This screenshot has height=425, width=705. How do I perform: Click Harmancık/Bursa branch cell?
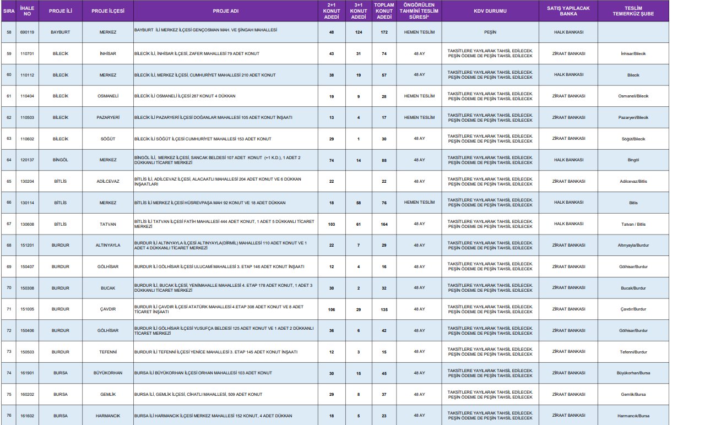coord(633,416)
